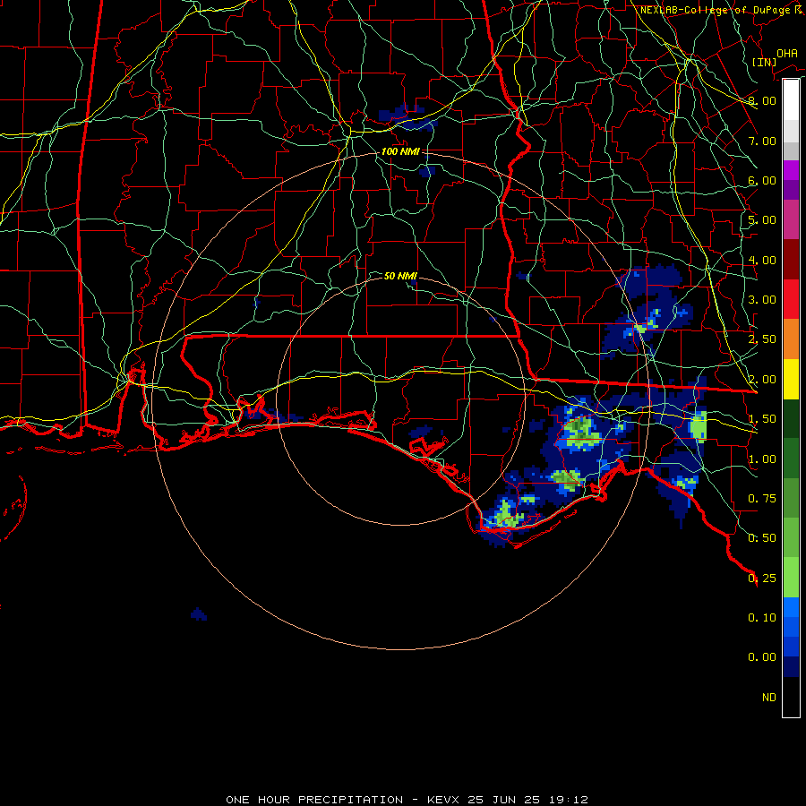Pick the yellow legend swatch
Screen dimensions: 806x806
[791, 379]
